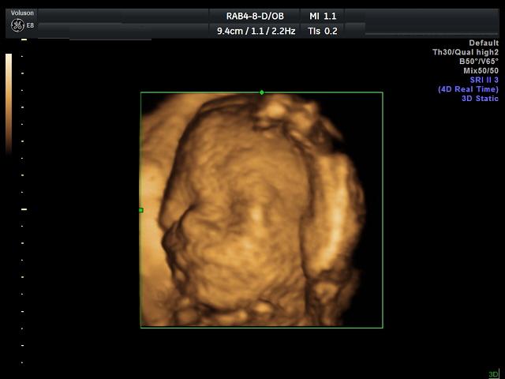Viewport: 505px width, 379px height.
Task: Click the Th30/Qual high2 setting
Action: click(x=466, y=52)
